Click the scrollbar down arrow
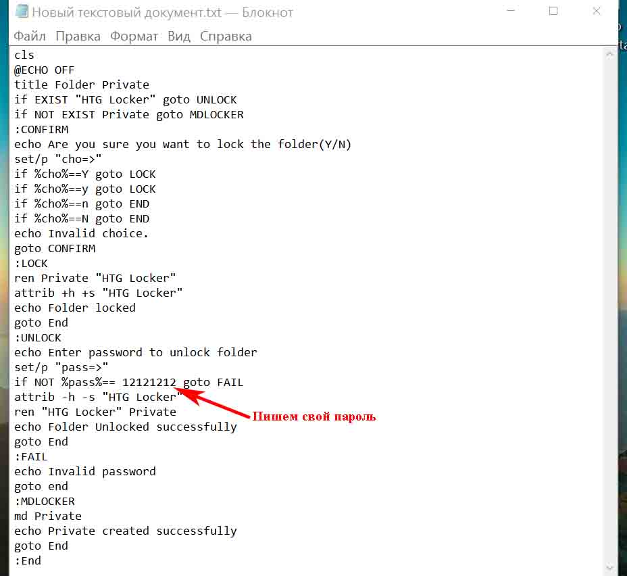The width and height of the screenshot is (627, 576). (x=609, y=567)
